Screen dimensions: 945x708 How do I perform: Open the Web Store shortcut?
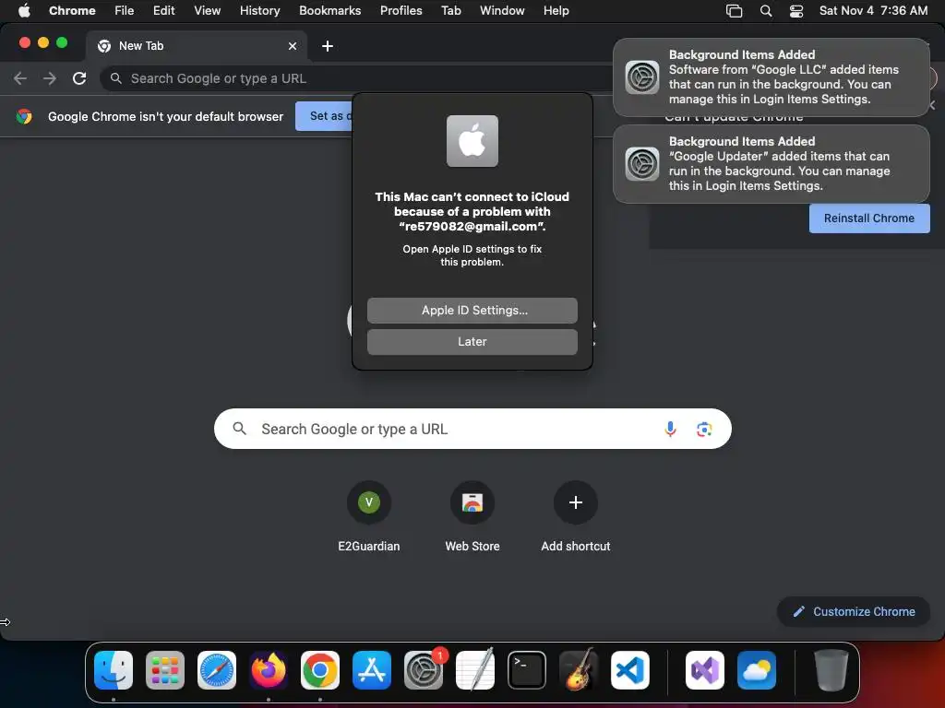click(x=472, y=516)
